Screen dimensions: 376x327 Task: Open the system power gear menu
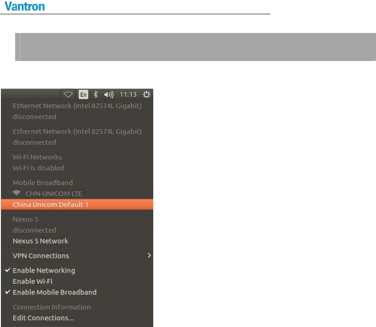(x=146, y=94)
